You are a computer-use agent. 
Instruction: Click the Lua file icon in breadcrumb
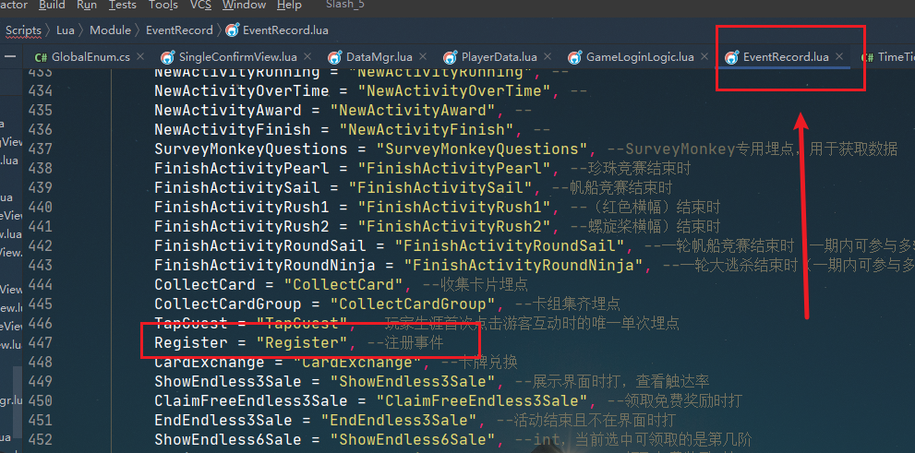click(x=233, y=30)
